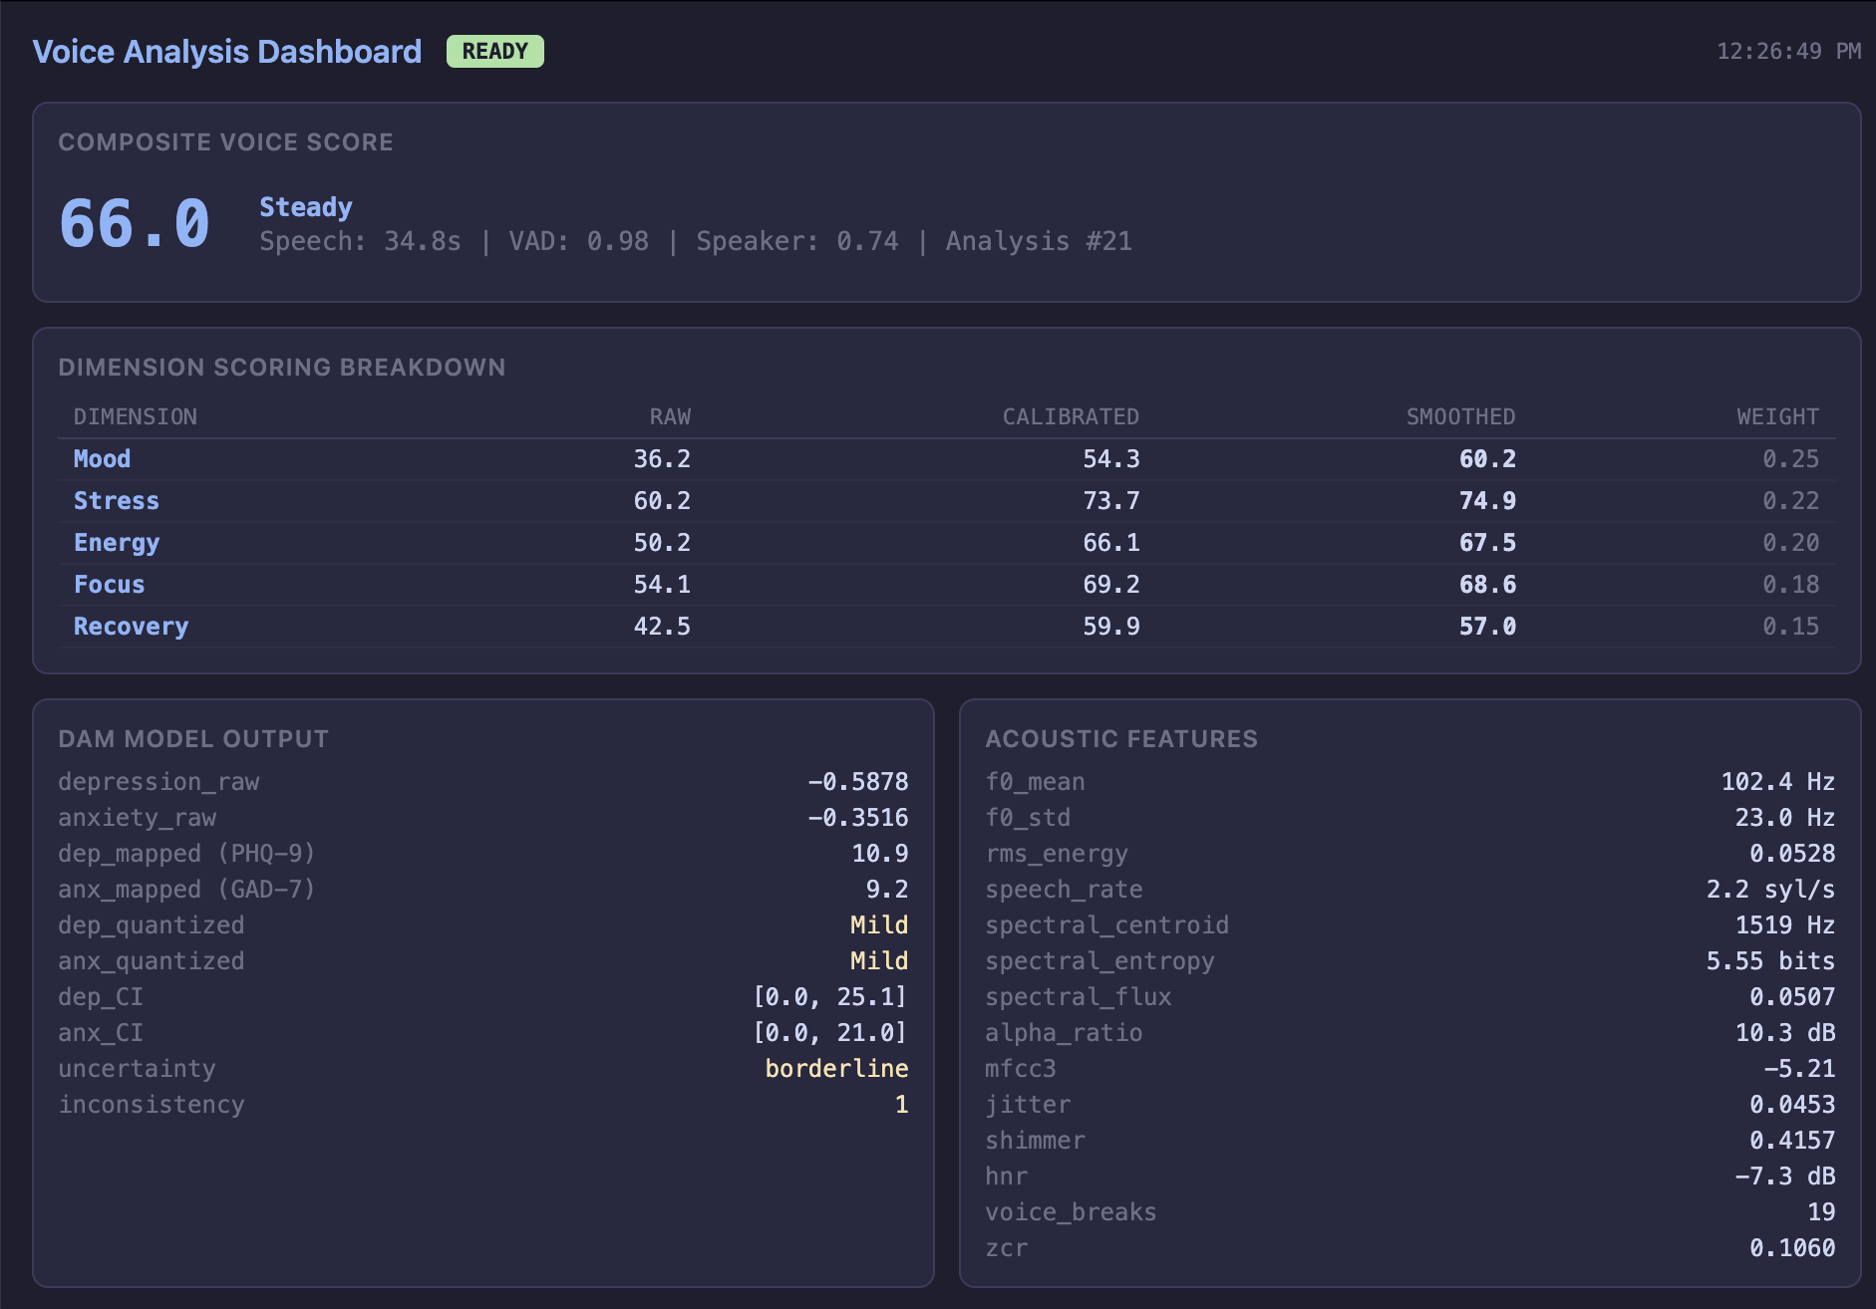The height and width of the screenshot is (1309, 1876).
Task: Click shimmer value 0.4157
Action: (x=1792, y=1141)
